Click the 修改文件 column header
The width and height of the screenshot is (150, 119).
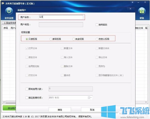pos(139,28)
